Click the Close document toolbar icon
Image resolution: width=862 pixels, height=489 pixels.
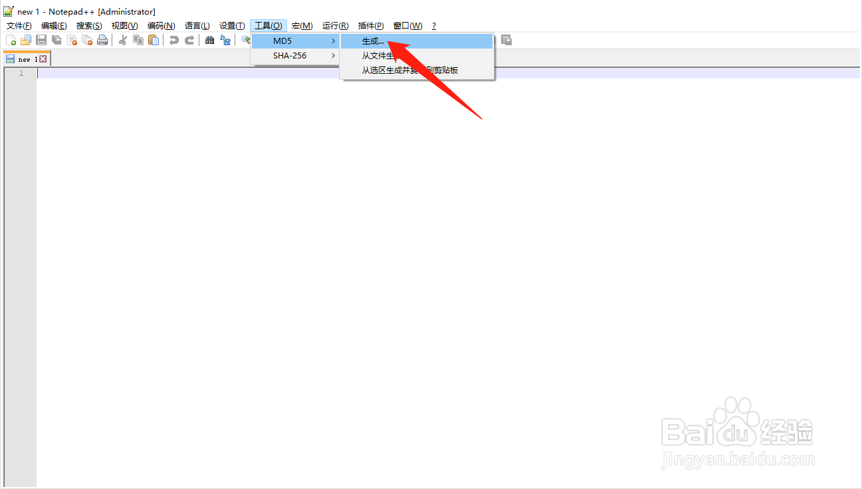click(72, 41)
